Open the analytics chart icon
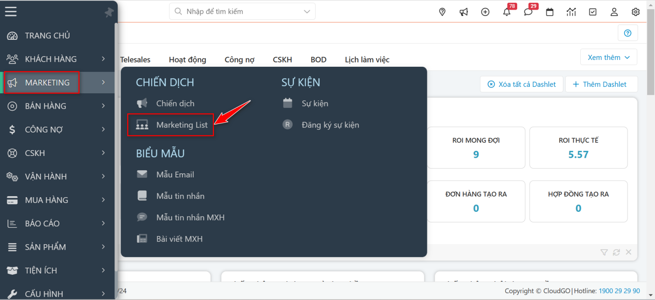Viewport: 655px width, 300px height. click(x=571, y=12)
